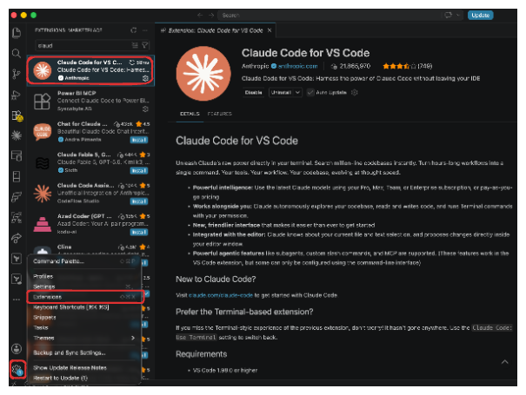
Task: Click the extension settings gear beside Auto Update
Action: (x=354, y=93)
